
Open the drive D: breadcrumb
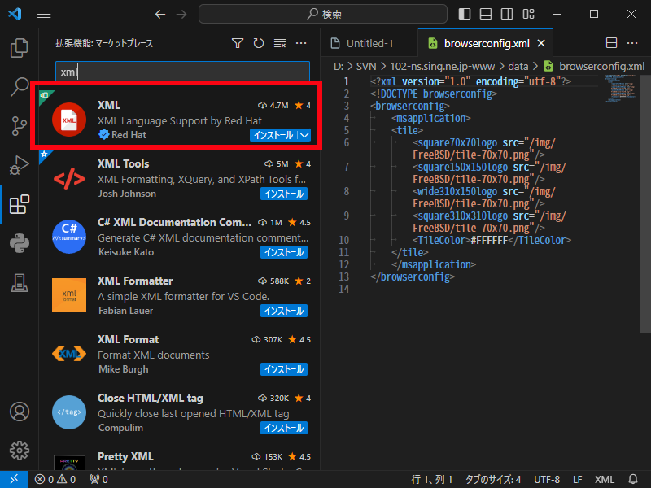[338, 67]
